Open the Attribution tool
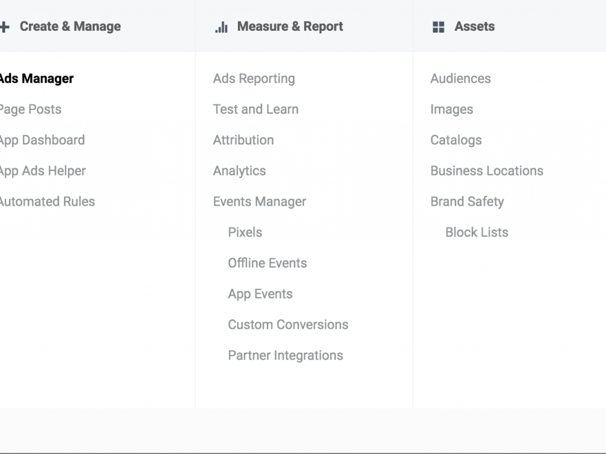The image size is (606, 454). [x=243, y=140]
